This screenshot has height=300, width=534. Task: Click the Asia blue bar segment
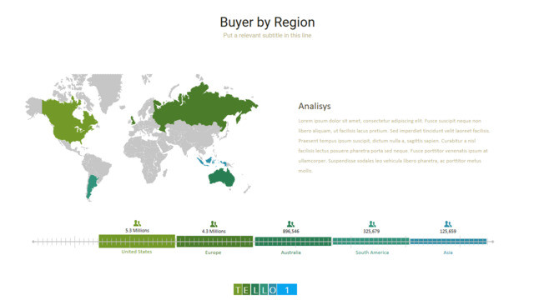pos(449,242)
